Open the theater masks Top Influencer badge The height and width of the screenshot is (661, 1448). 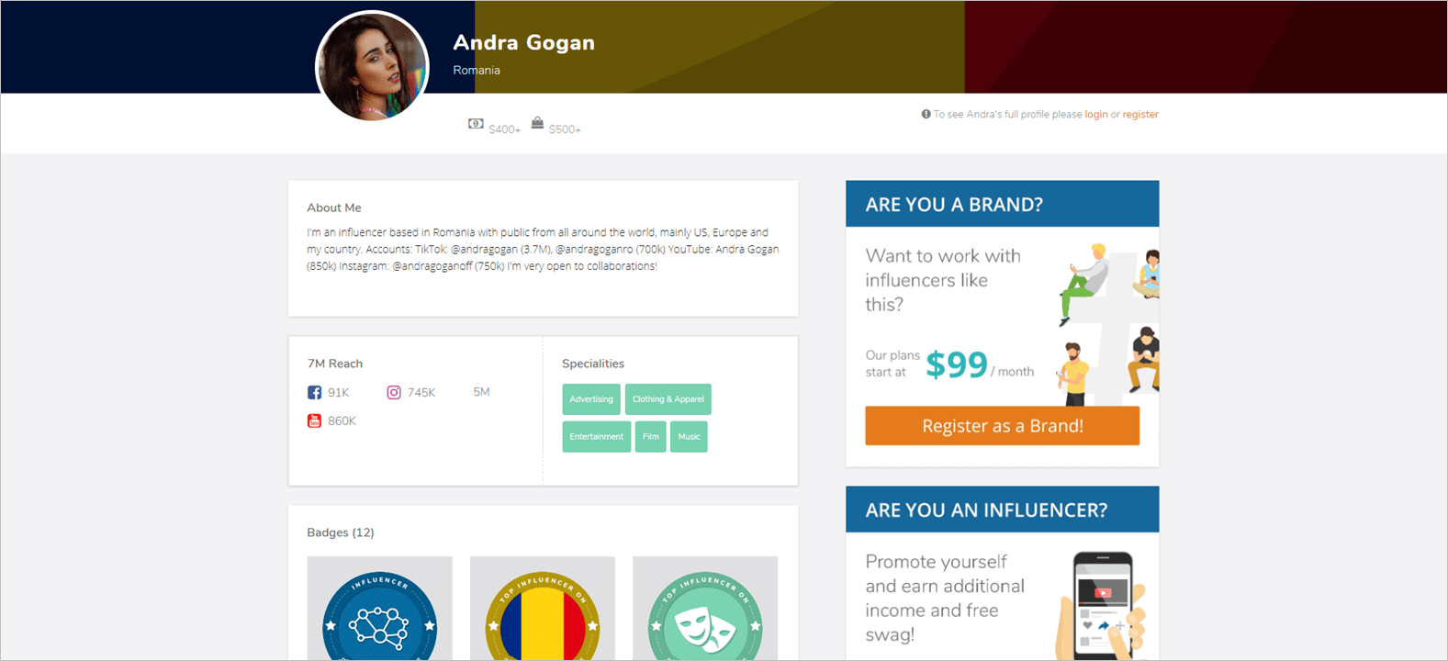(x=705, y=608)
